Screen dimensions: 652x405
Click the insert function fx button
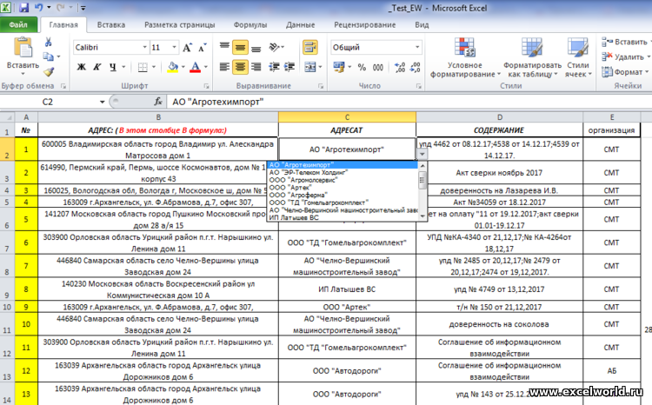click(157, 102)
